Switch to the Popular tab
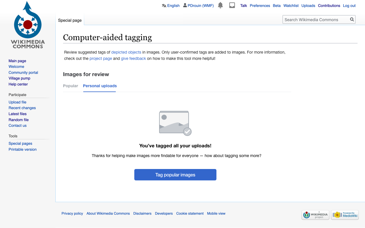Viewport: 365px width, 228px height. click(x=70, y=86)
